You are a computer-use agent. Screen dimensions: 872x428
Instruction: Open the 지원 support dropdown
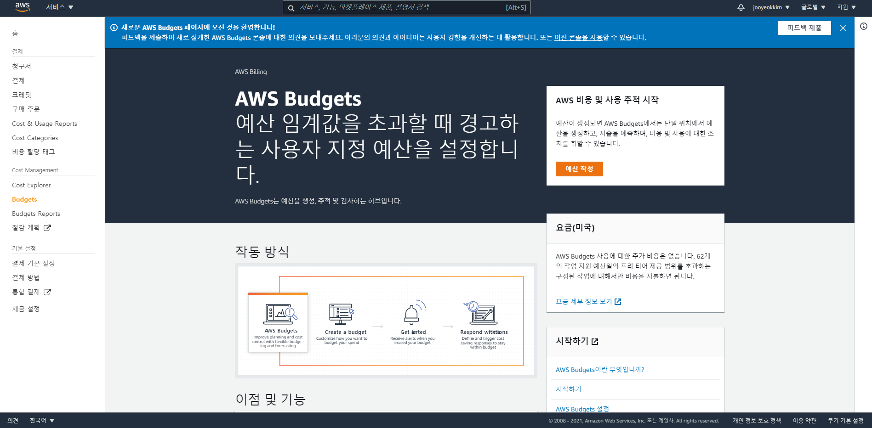[x=846, y=7]
